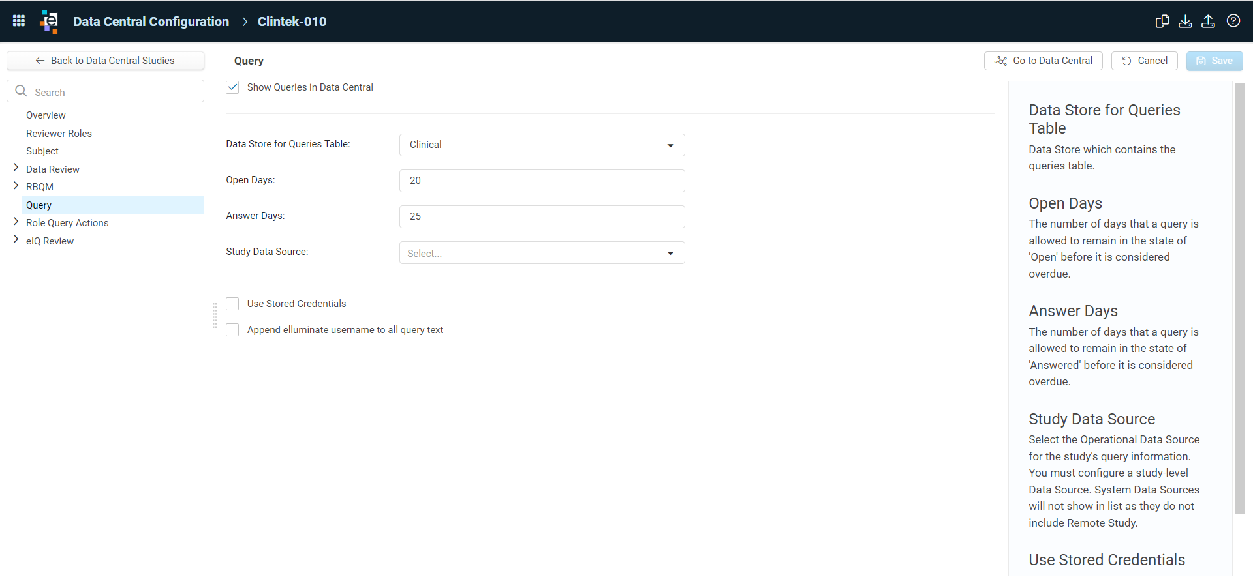Enable Use Stored Credentials checkbox
Viewport: 1253px width, 588px height.
click(x=232, y=304)
